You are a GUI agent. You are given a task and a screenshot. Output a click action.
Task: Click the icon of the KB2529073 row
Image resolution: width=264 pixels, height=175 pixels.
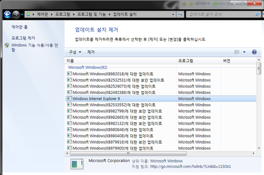point(69,86)
